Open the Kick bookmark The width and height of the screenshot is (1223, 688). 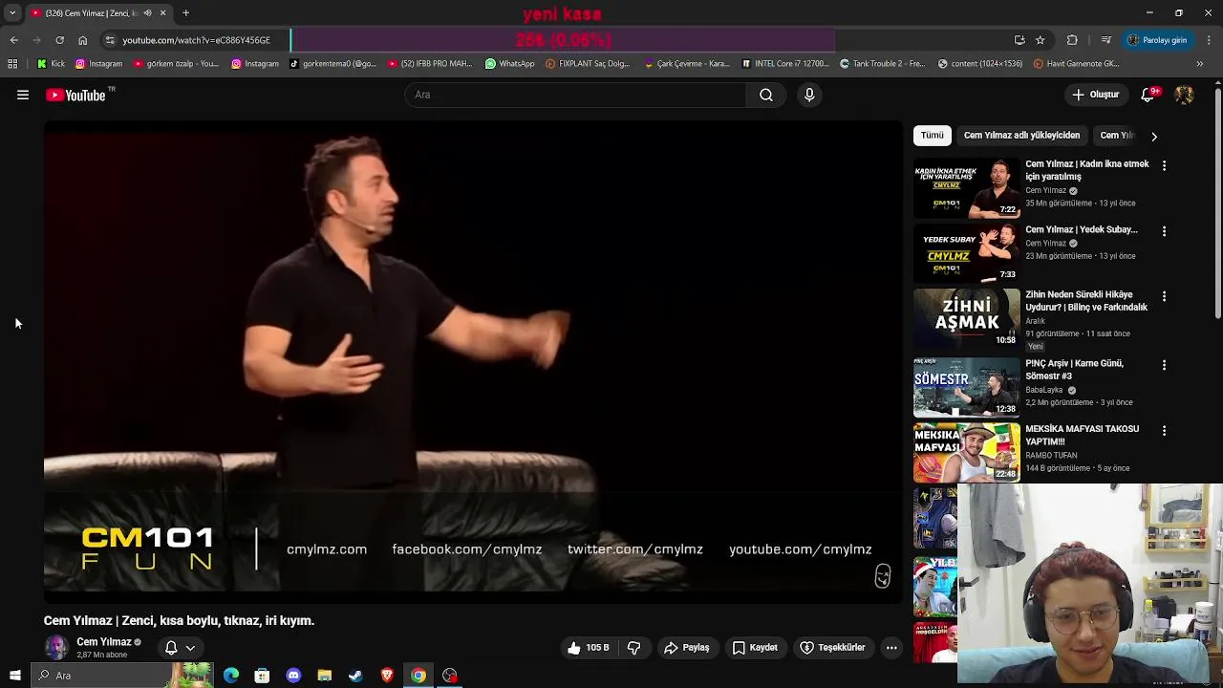click(52, 64)
